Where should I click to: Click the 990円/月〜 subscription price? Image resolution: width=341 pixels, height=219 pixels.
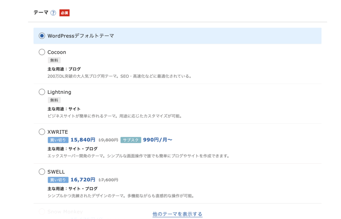[x=158, y=140]
